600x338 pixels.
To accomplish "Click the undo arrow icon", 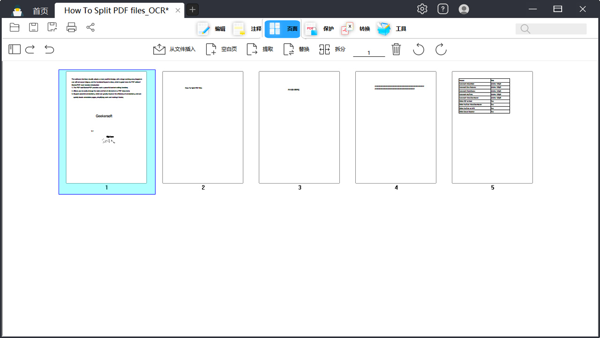I will click(x=49, y=49).
